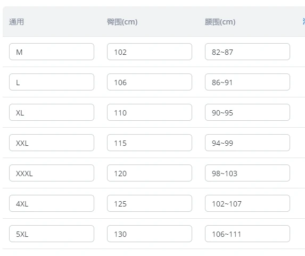This screenshot has height=256, width=305.
Task: Select the waist field showing 86~91
Action: click(x=248, y=82)
